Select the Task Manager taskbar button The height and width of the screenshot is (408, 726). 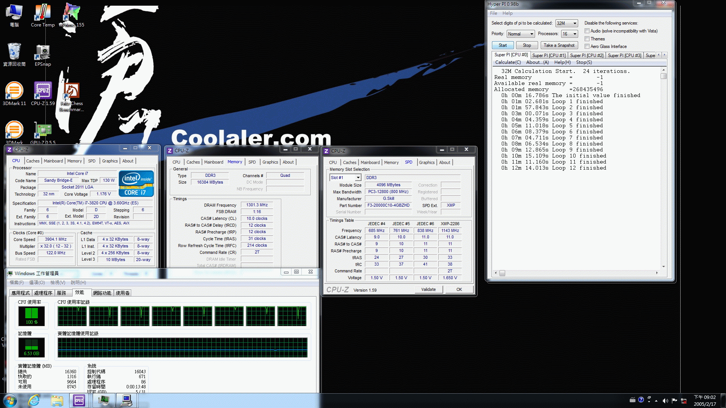point(103,400)
